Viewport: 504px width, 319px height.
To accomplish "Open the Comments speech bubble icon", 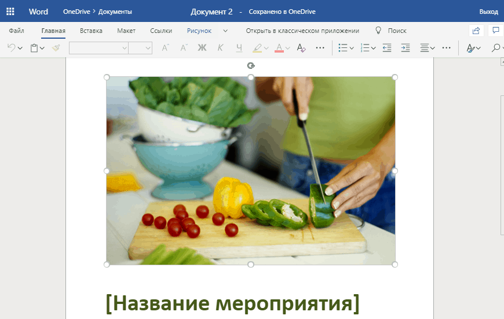I will 496,31.
